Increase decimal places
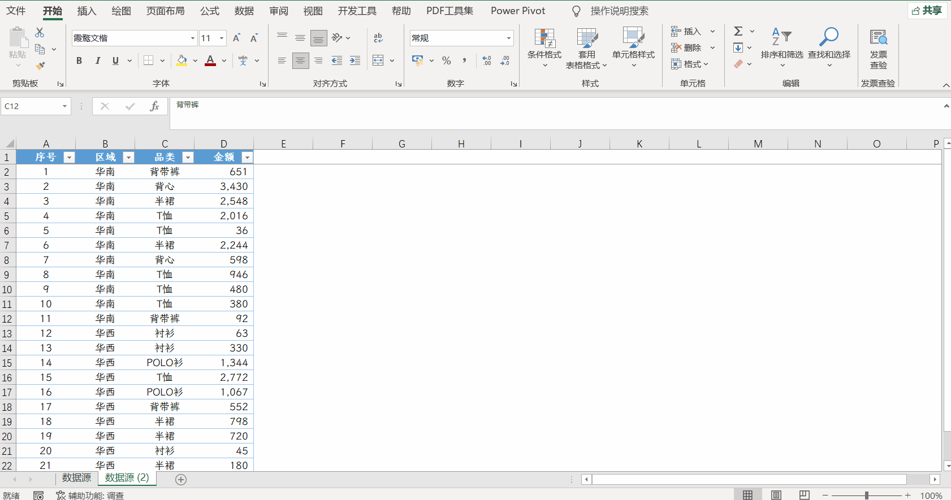Image resolution: width=951 pixels, height=500 pixels. pyautogui.click(x=487, y=60)
